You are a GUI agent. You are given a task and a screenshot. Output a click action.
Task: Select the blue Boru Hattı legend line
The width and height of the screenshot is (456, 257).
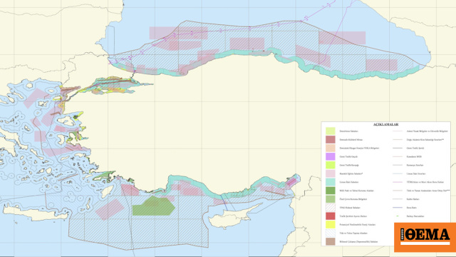tap(398, 208)
